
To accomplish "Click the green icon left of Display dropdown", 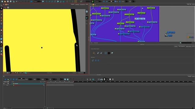I will click(x=93, y=2).
